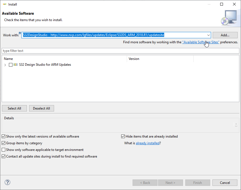Image resolution: width=241 pixels, height=190 pixels.
Task: Disable Group items by category
Action: (3, 143)
